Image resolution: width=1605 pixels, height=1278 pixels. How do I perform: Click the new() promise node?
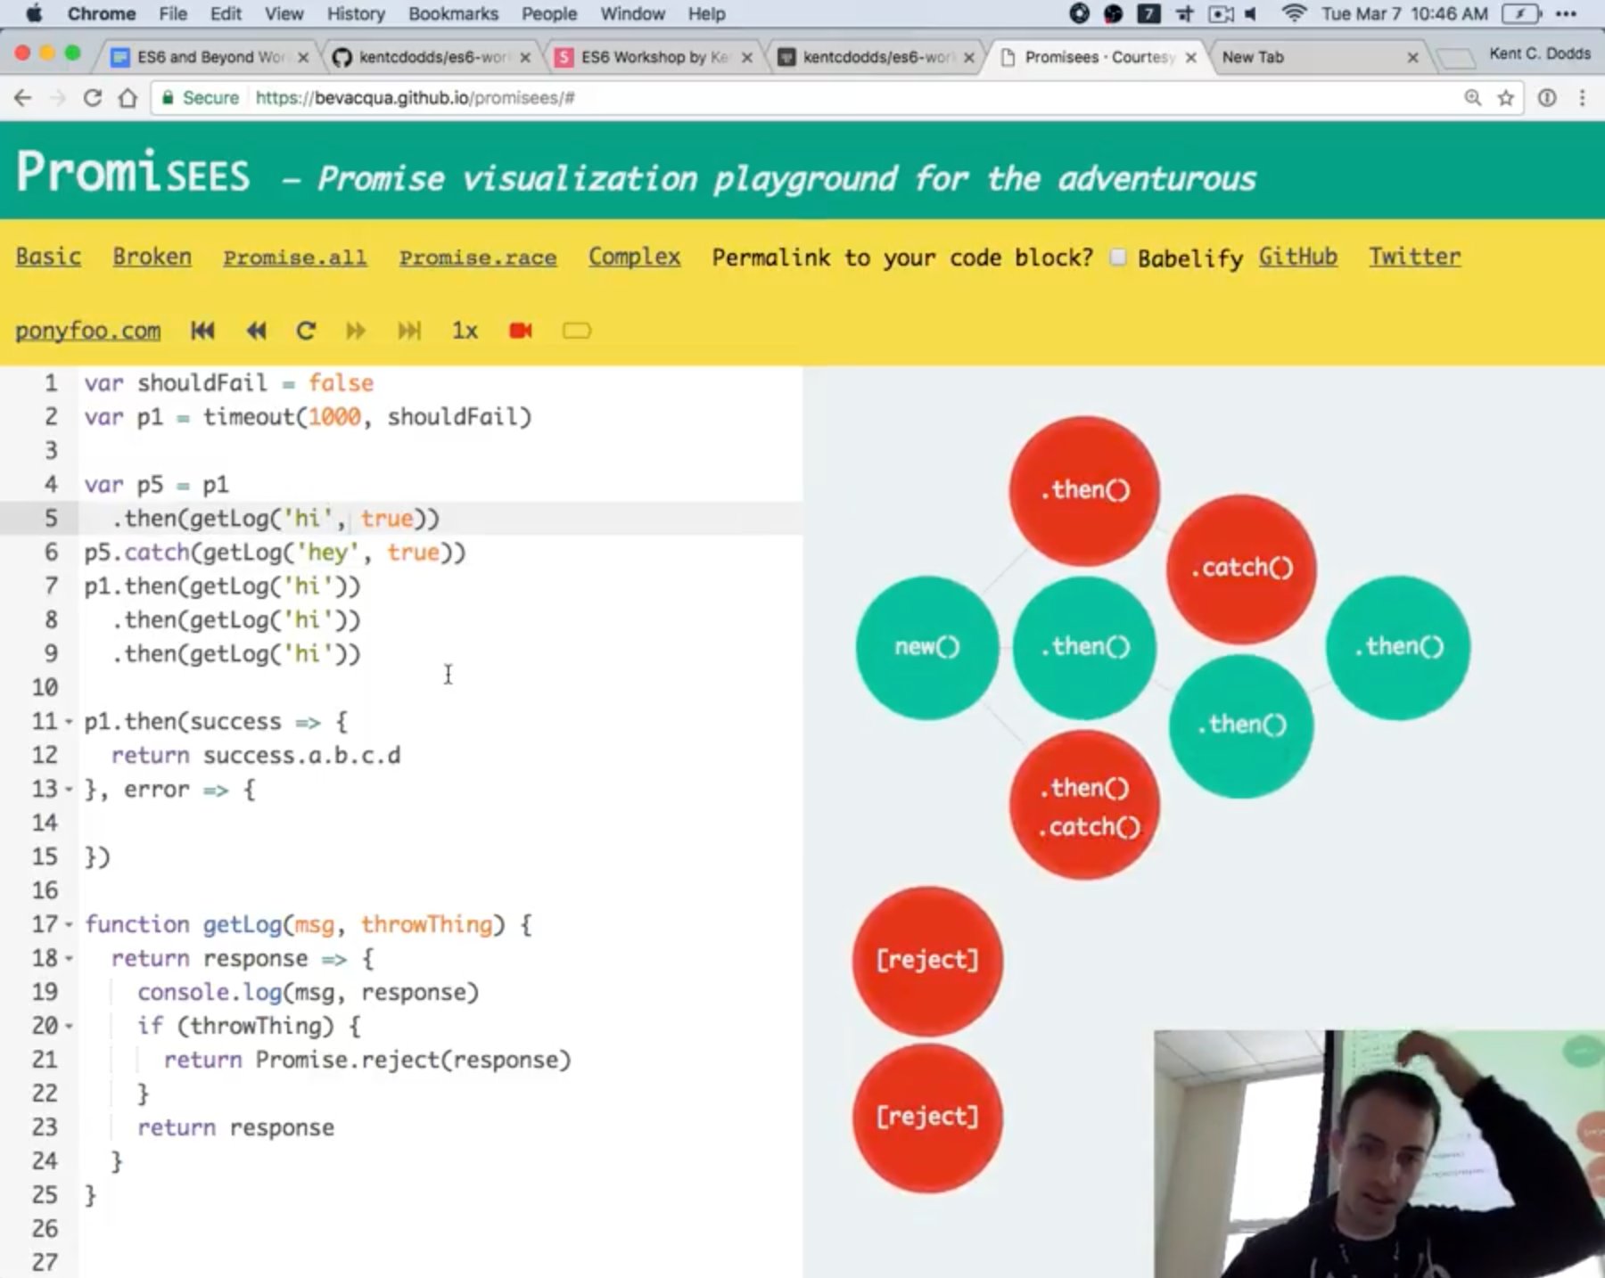[x=927, y=647]
